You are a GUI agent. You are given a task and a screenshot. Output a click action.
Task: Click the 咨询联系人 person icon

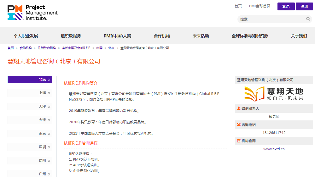(x=239, y=108)
